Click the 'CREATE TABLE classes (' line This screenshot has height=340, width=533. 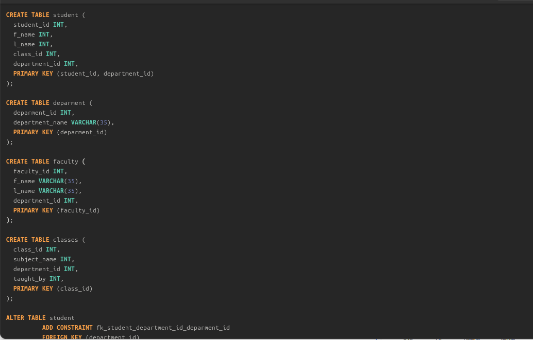[45, 240]
